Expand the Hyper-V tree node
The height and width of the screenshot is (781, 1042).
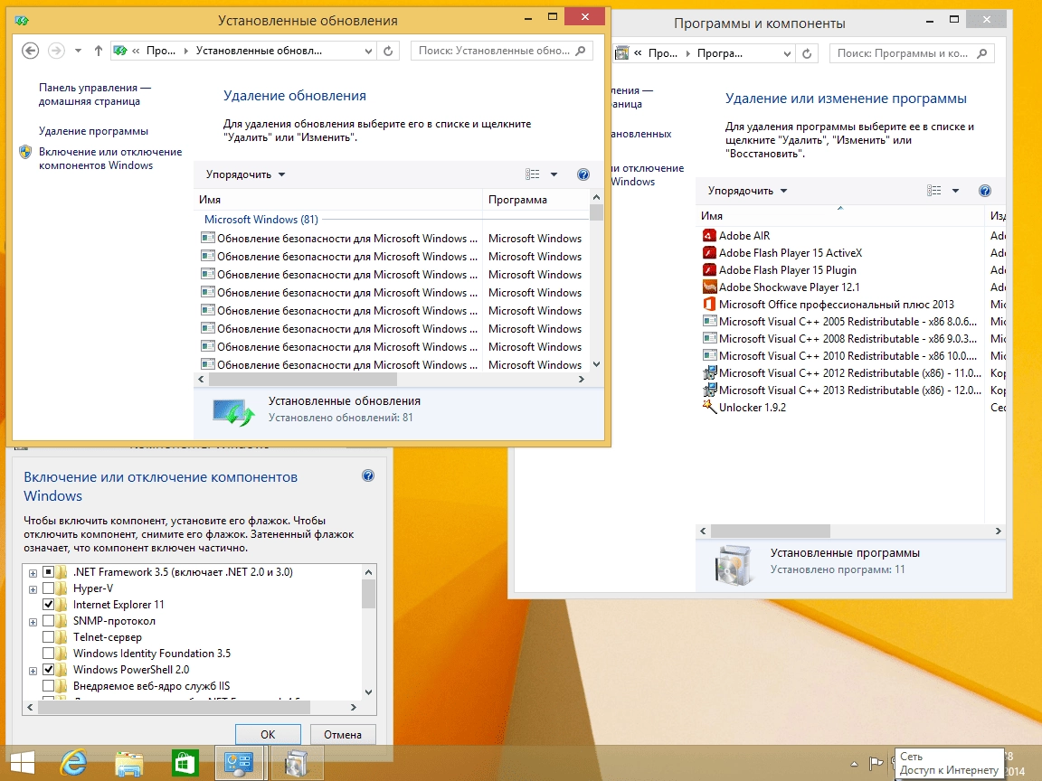point(33,589)
